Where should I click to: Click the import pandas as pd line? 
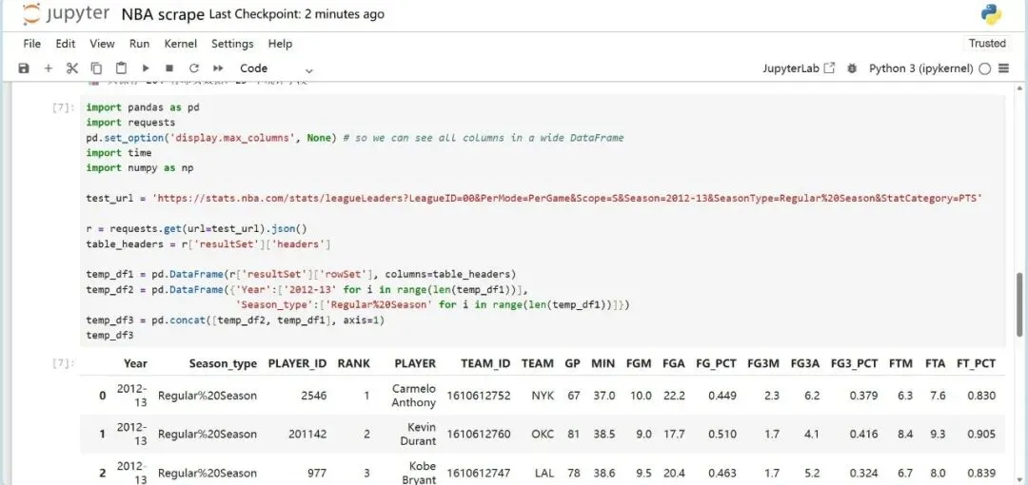pos(142,107)
